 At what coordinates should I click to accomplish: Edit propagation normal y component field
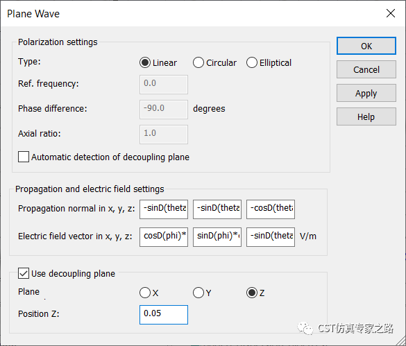point(217,209)
